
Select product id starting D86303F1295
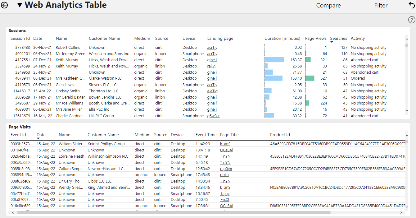(x=337, y=206)
